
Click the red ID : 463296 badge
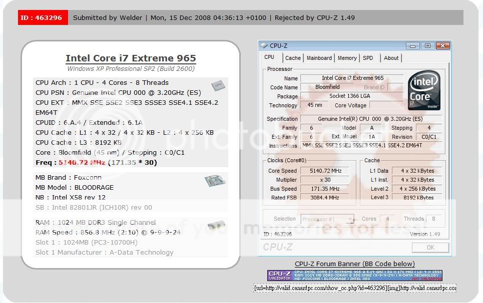point(41,17)
